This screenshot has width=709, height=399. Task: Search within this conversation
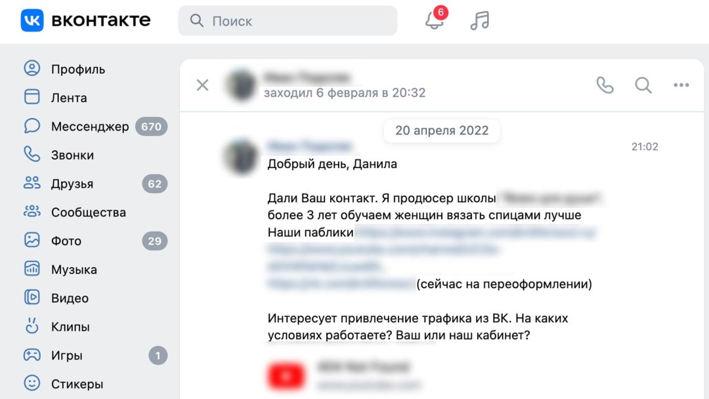[643, 85]
